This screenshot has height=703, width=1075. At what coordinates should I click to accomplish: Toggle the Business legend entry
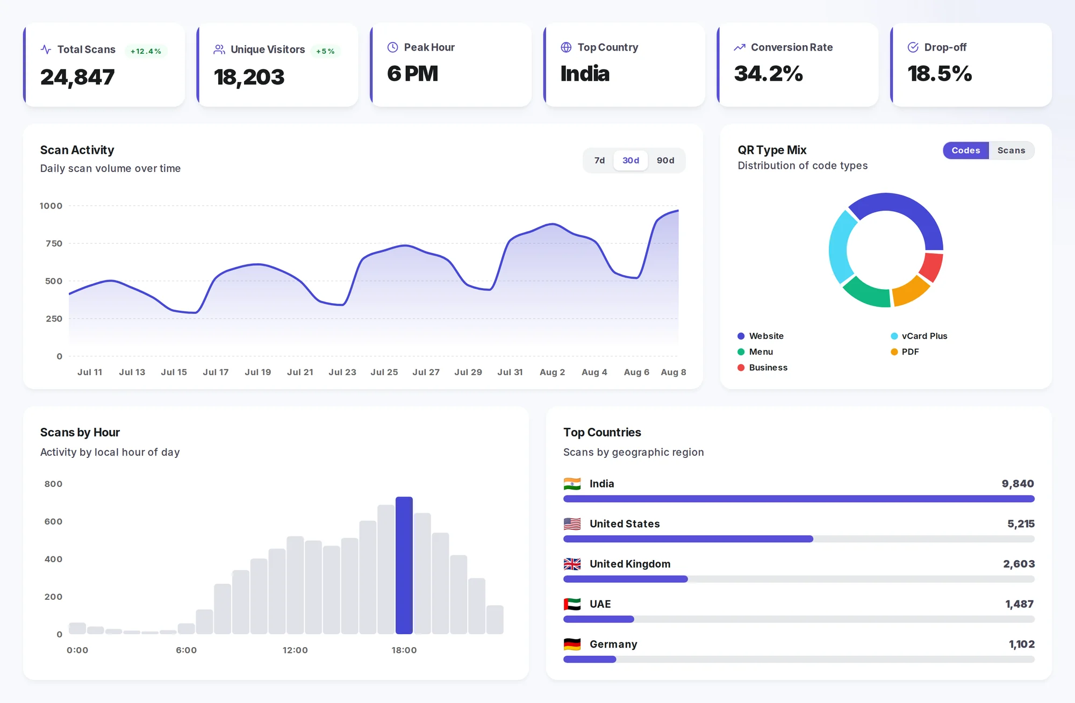point(762,368)
